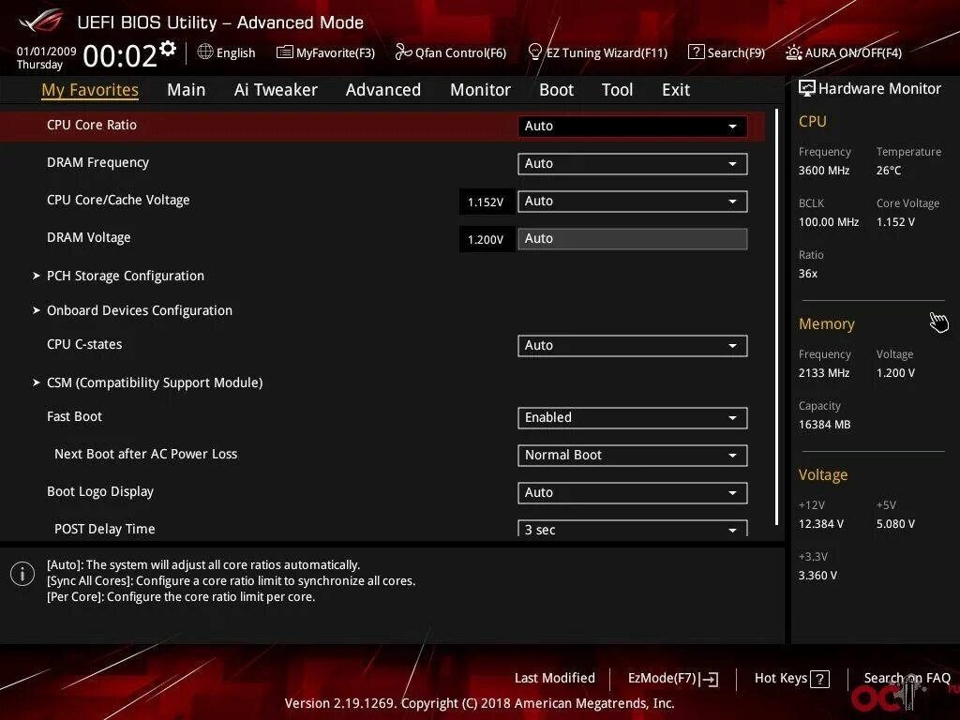
Task: Open the POST Delay Time dropdown
Action: point(633,529)
